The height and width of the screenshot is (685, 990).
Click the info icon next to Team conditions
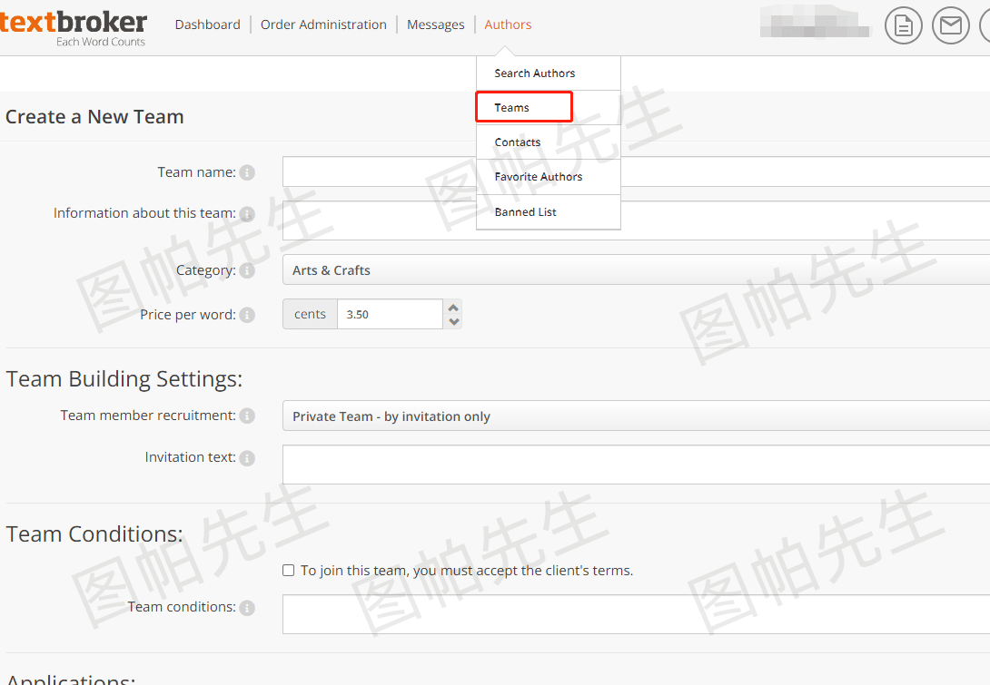[x=246, y=607]
